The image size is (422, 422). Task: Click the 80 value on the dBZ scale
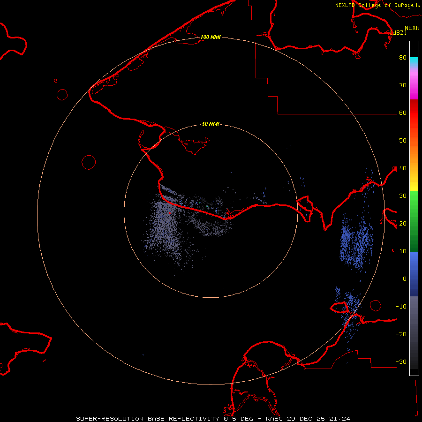(x=403, y=58)
